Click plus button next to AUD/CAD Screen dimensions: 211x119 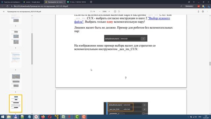point(144,105)
